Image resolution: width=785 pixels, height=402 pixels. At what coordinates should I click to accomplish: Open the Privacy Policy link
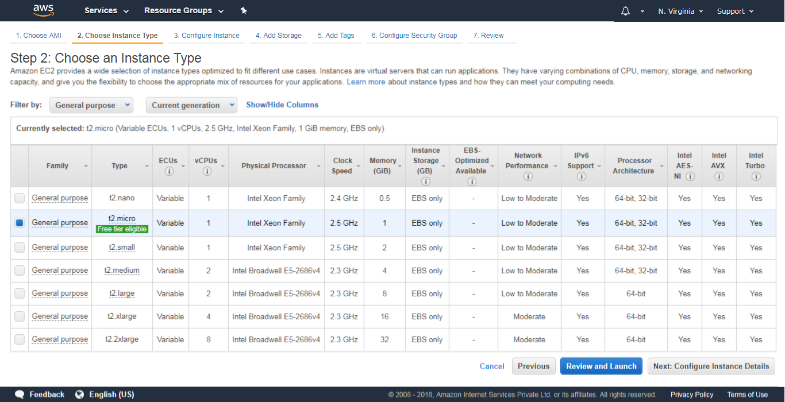[x=692, y=395]
